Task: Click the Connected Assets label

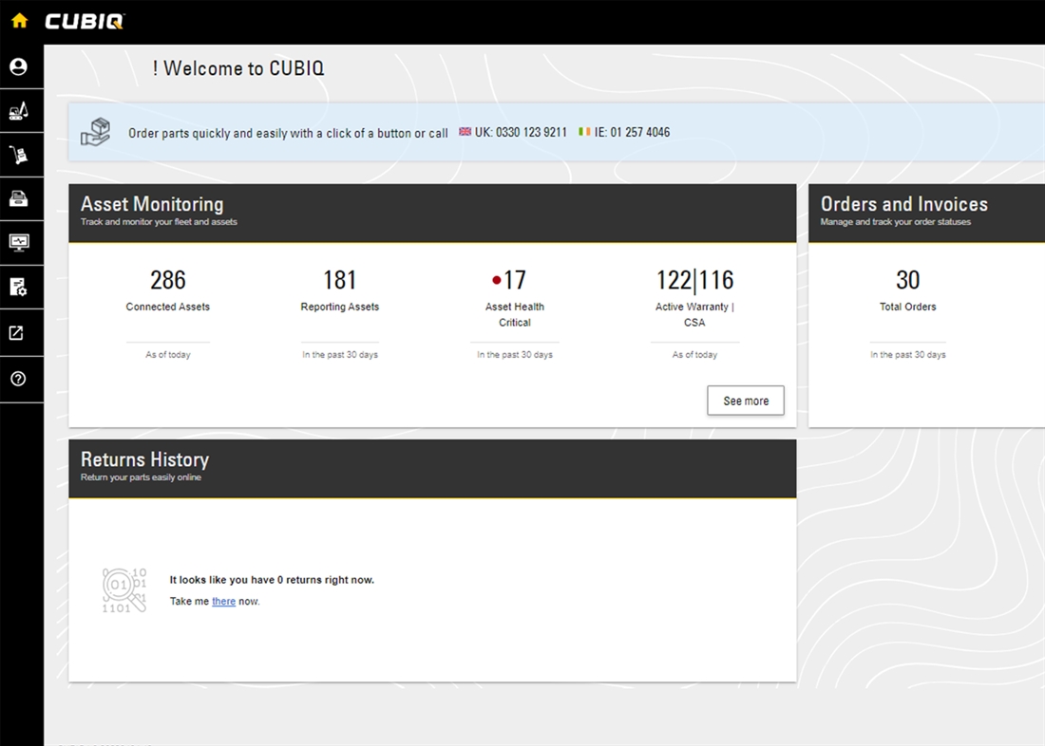Action: click(x=168, y=307)
